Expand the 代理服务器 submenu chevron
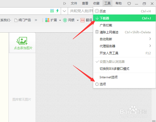The width and height of the screenshot is (156, 122). (x=150, y=46)
